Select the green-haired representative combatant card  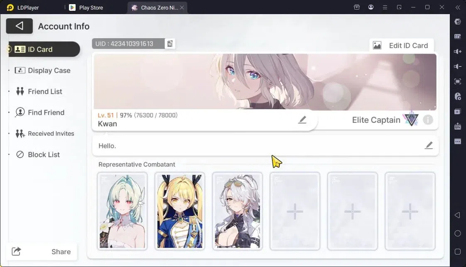[122, 211]
